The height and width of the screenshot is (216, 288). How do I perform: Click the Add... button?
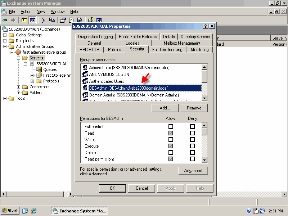point(165,108)
